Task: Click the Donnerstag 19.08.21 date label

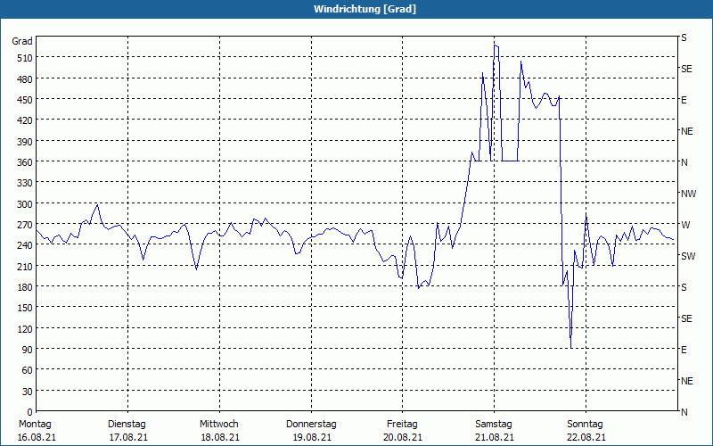Action: pos(311,430)
